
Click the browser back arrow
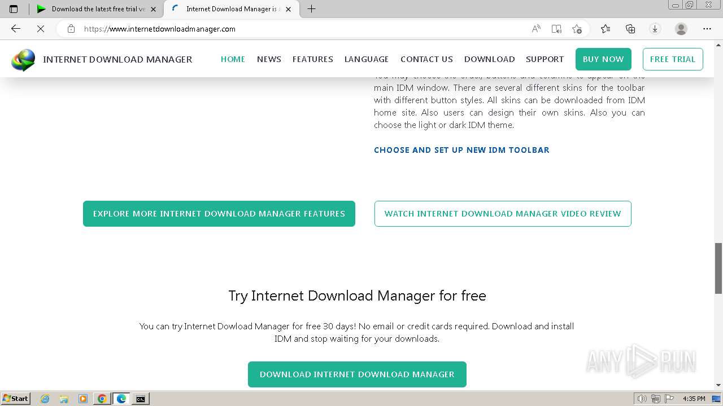tap(16, 29)
